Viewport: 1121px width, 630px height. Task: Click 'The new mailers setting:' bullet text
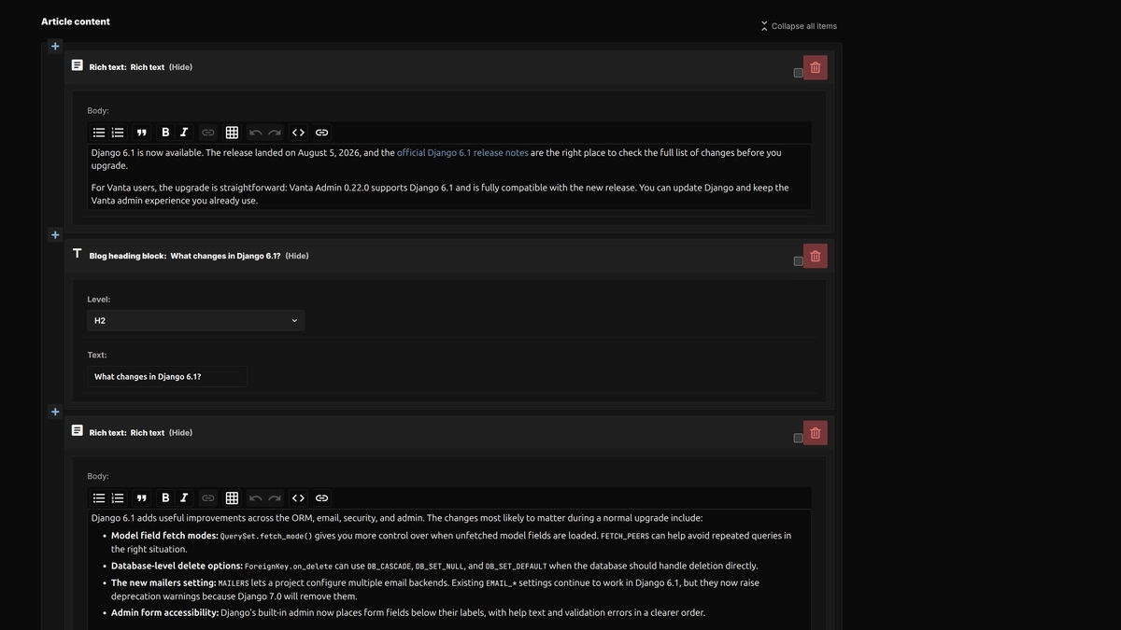163,582
